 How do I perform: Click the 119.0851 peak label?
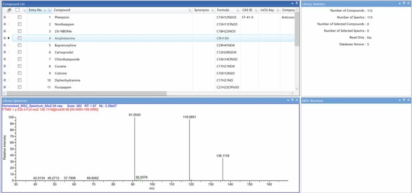click(189, 117)
